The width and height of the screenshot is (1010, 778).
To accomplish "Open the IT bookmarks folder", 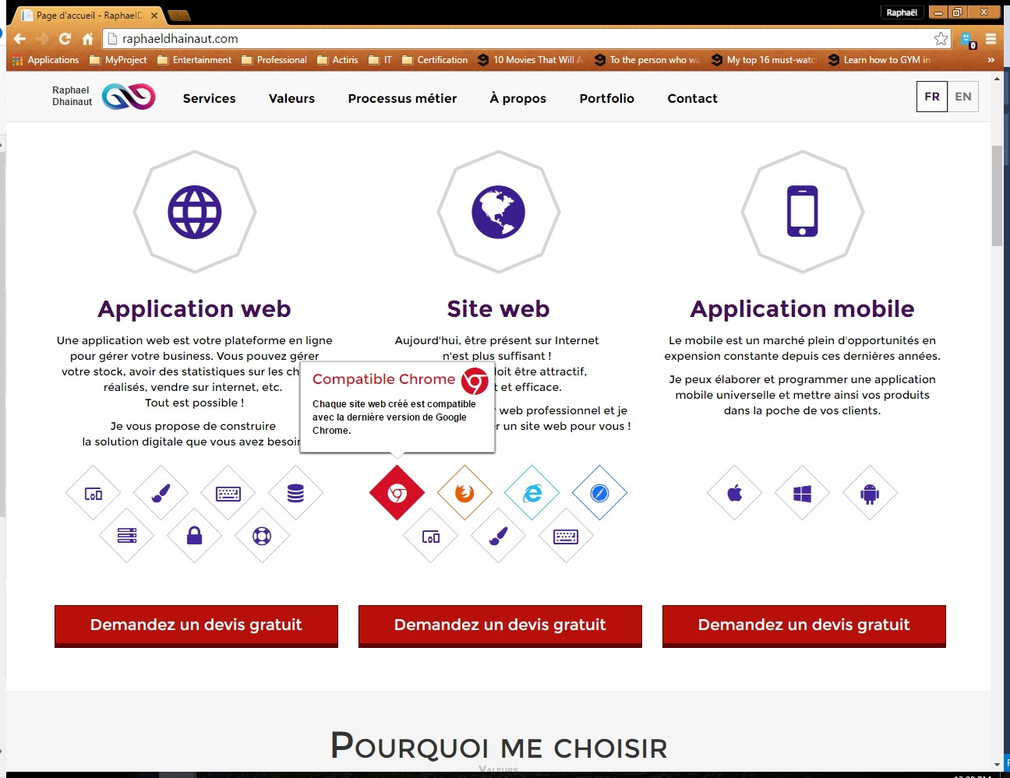I will [x=380, y=60].
